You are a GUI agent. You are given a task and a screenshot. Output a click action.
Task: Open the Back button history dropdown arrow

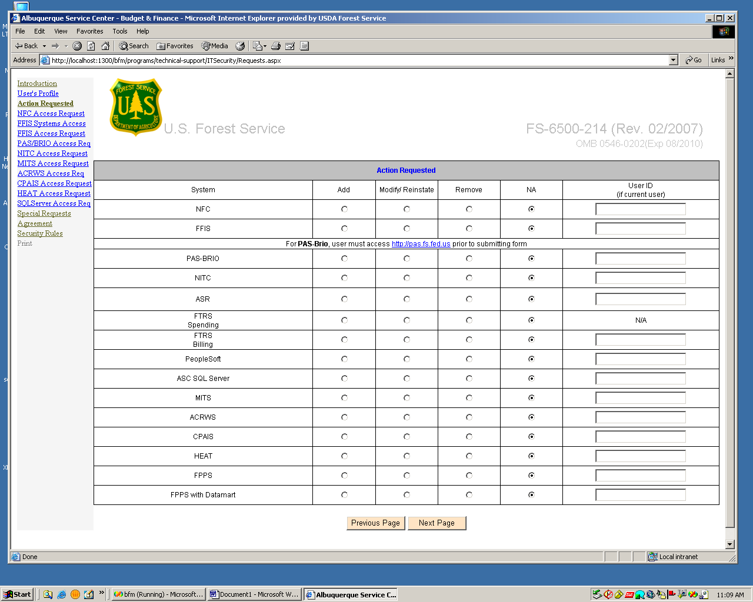tap(44, 46)
